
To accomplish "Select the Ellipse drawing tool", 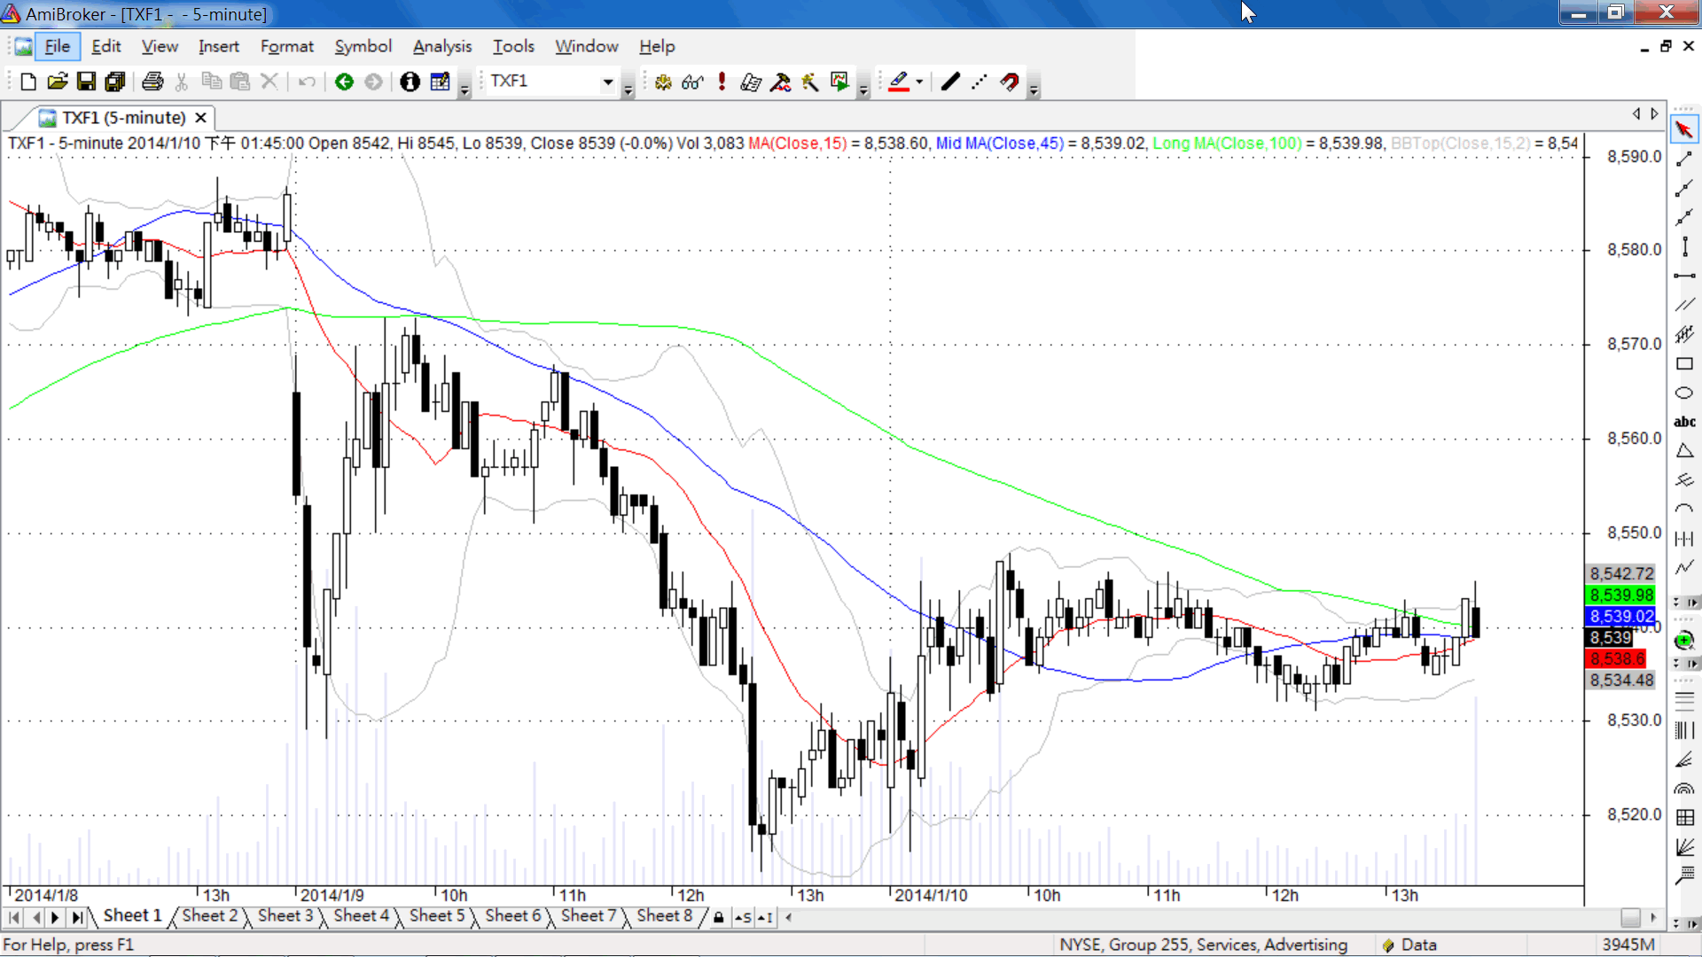I will tap(1684, 393).
